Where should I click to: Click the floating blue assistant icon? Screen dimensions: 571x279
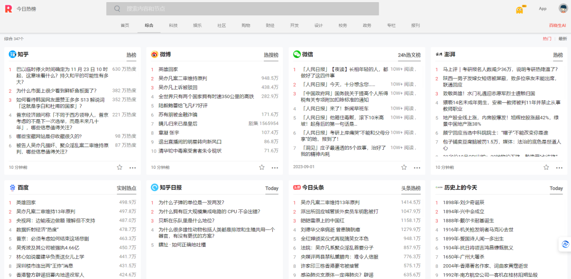pos(566,244)
